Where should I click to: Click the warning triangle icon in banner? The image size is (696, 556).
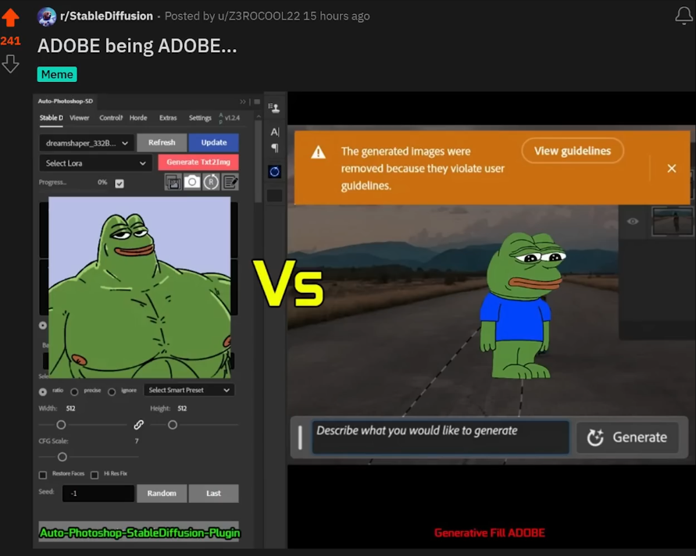point(318,152)
